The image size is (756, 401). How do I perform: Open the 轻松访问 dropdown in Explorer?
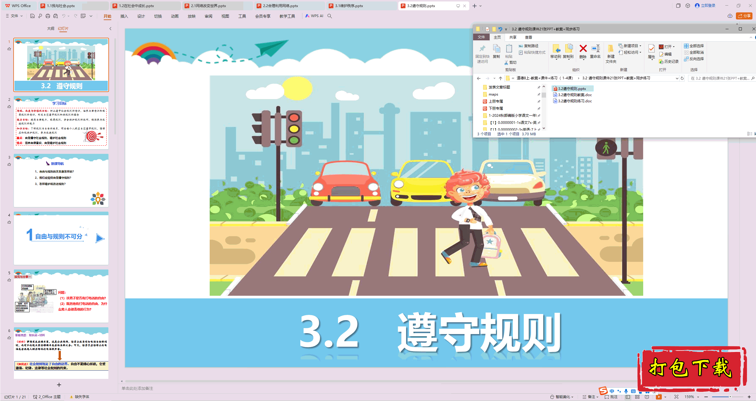point(630,52)
